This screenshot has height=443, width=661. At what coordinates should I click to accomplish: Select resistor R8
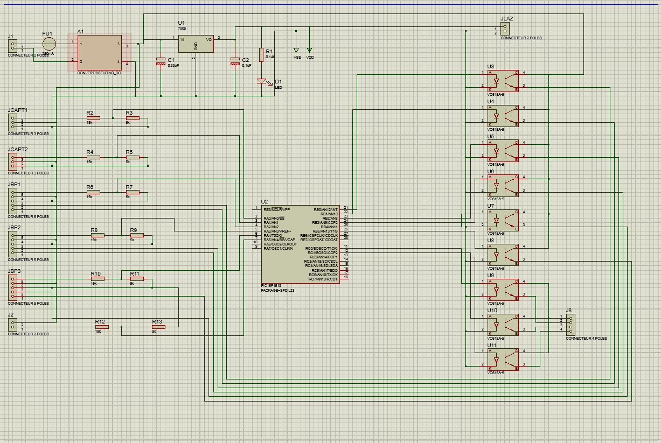pyautogui.click(x=98, y=235)
